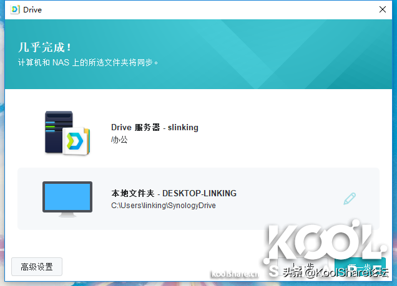Click the Drive 服务器 - slinking label
The width and height of the screenshot is (397, 286).
[x=154, y=127]
